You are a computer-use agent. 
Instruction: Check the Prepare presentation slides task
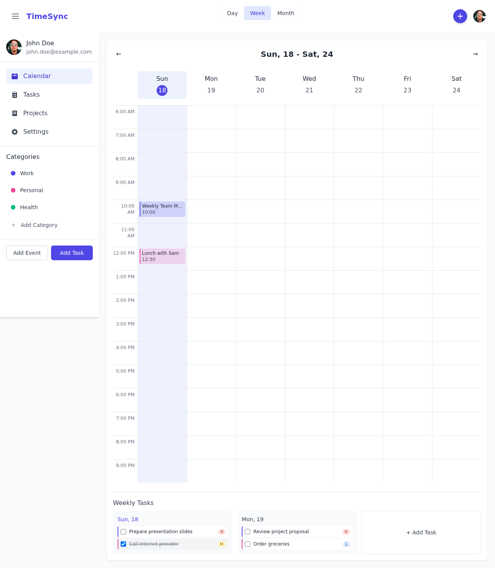123,532
